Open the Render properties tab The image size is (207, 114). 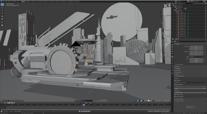coord(172,45)
